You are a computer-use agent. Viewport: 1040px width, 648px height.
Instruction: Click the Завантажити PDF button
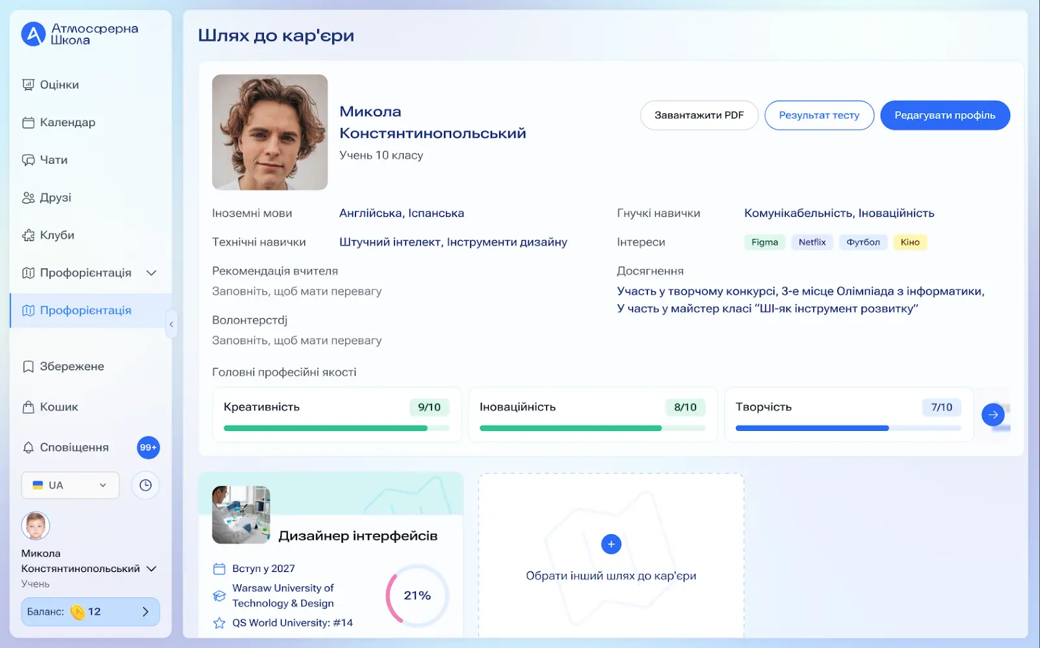699,115
